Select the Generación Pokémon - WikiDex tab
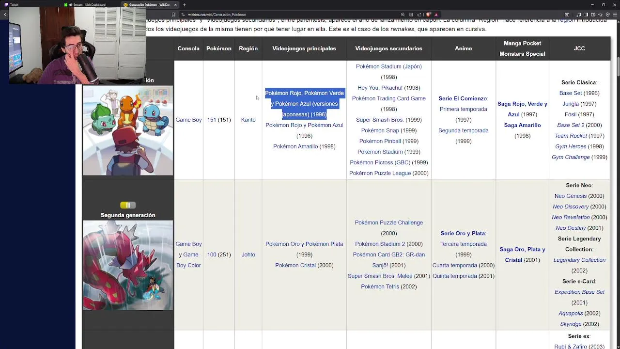620x349 pixels. coord(149,5)
